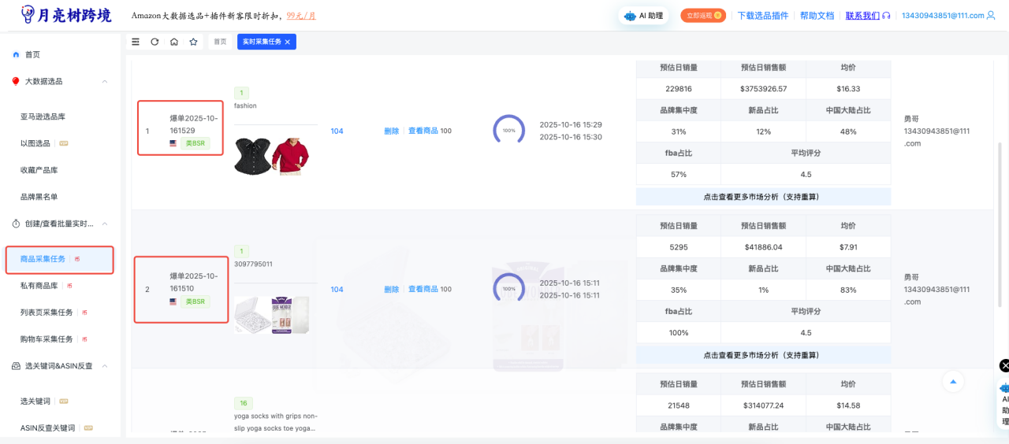The image size is (1009, 444).
Task: Click the black corset product thumbnail
Action: [x=251, y=156]
